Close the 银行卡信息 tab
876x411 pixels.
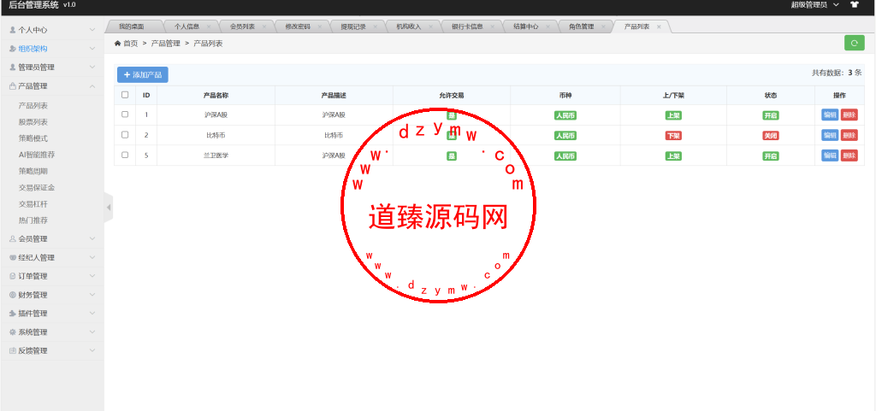[492, 26]
